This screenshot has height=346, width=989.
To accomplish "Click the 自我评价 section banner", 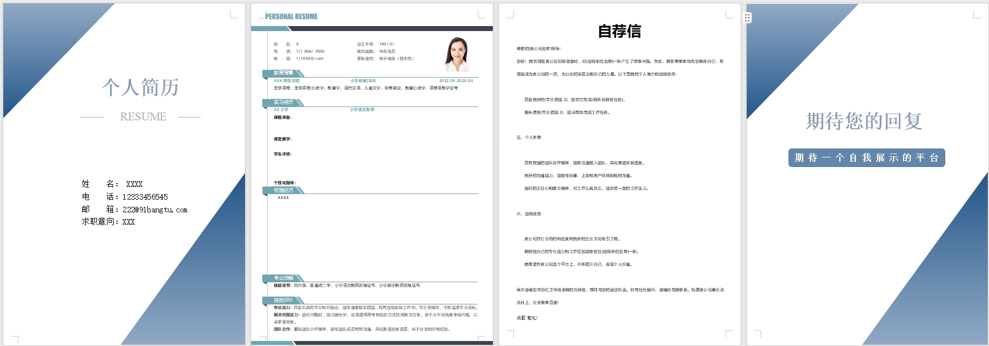I will (283, 301).
